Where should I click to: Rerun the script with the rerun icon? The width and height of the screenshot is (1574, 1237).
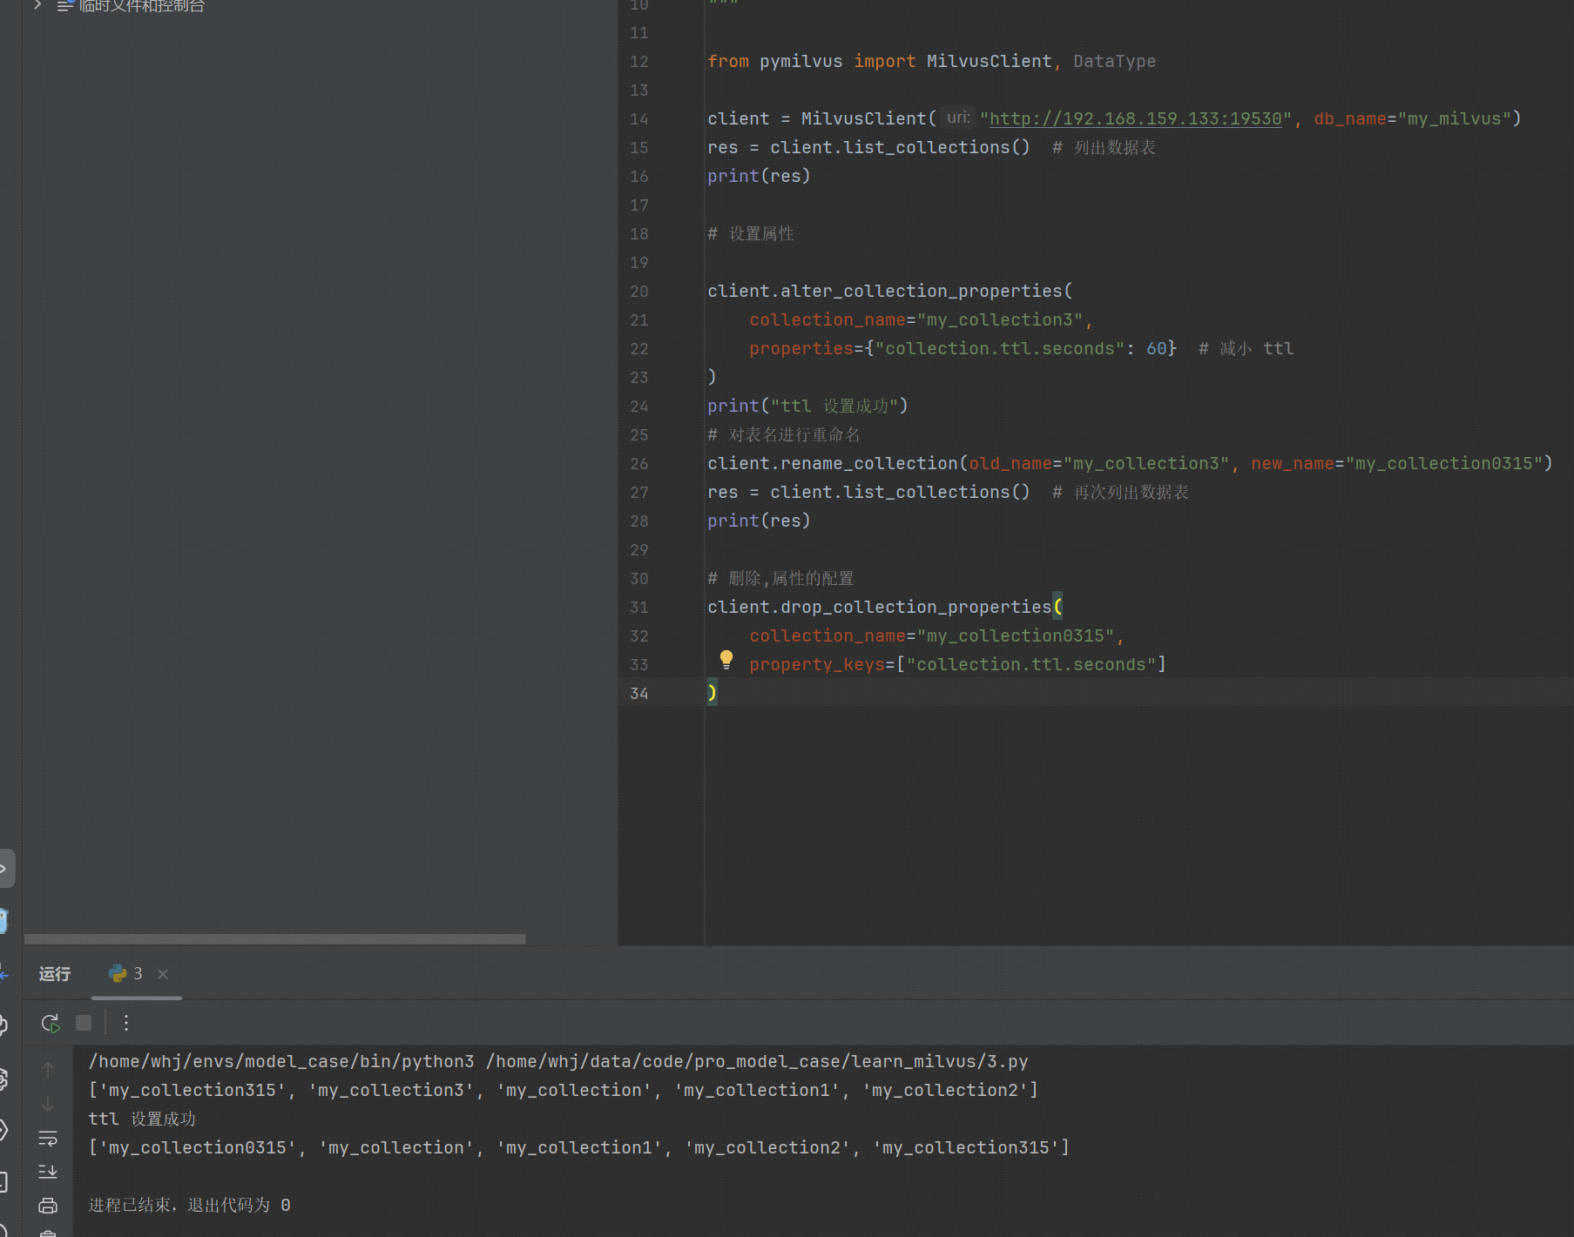pyautogui.click(x=51, y=1023)
